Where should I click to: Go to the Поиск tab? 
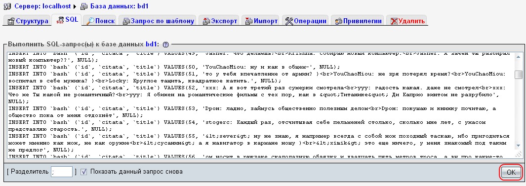click(100, 21)
